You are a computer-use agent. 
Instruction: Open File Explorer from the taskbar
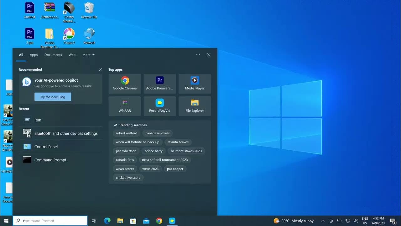pyautogui.click(x=120, y=221)
